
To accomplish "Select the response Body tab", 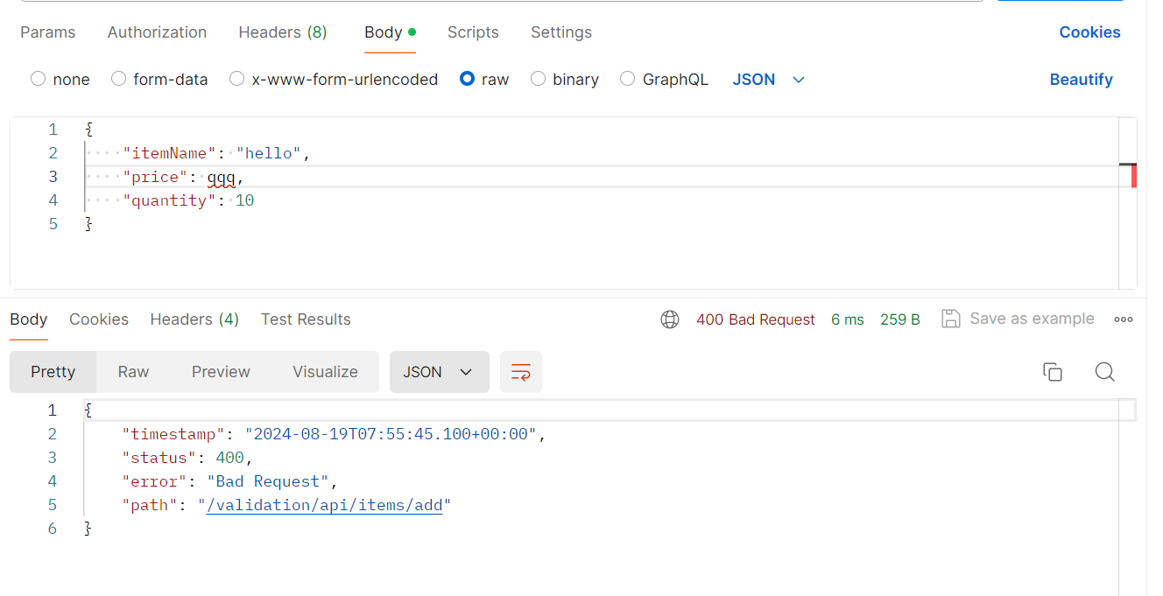I will tap(29, 319).
